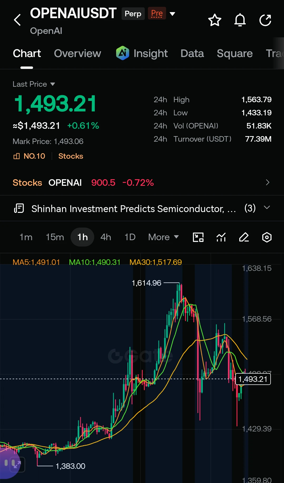Open the picture-in-picture chart layout icon
This screenshot has height=483, width=284.
[x=198, y=237]
